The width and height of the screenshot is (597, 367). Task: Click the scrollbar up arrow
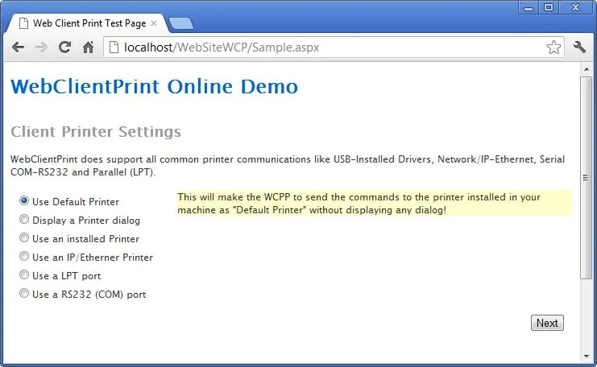pos(587,69)
